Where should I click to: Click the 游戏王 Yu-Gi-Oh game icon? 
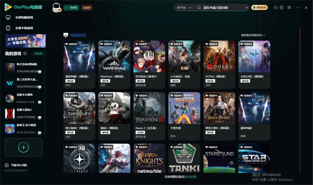click(10, 128)
